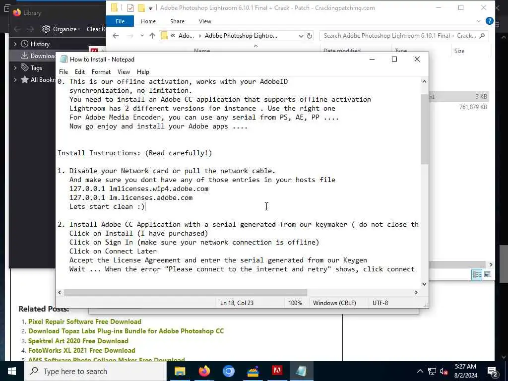
Task: Switch to Home tab in File Explorer
Action: pos(148,21)
